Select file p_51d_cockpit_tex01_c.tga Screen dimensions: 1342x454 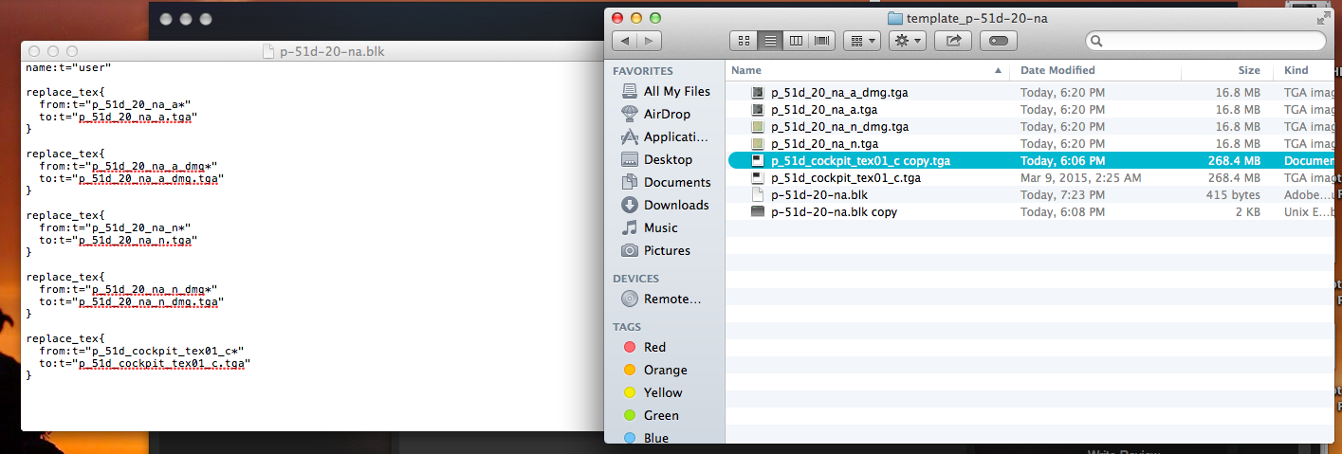click(x=846, y=178)
